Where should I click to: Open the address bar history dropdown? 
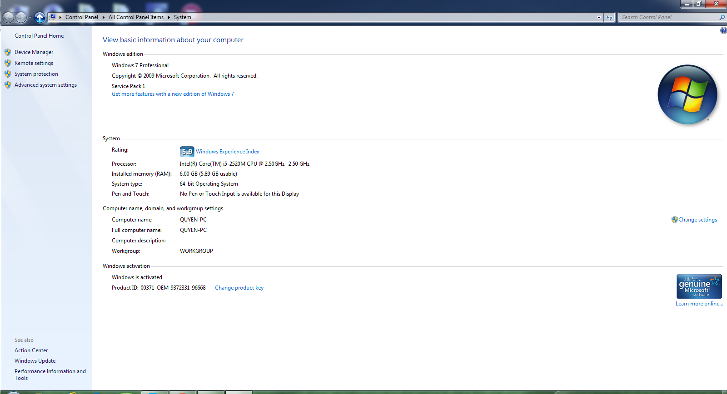(599, 17)
